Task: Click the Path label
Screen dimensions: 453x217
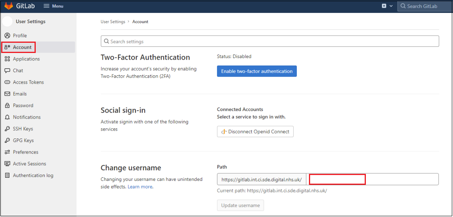Action: tap(221, 167)
